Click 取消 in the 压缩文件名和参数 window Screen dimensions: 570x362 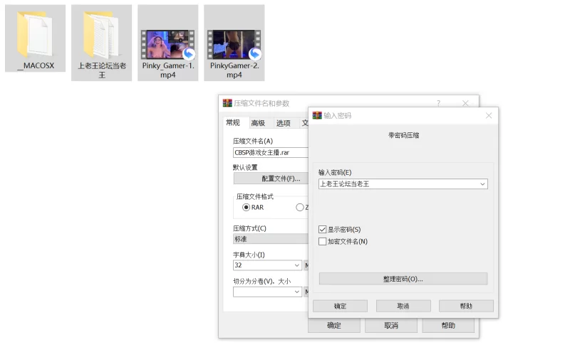coord(391,325)
